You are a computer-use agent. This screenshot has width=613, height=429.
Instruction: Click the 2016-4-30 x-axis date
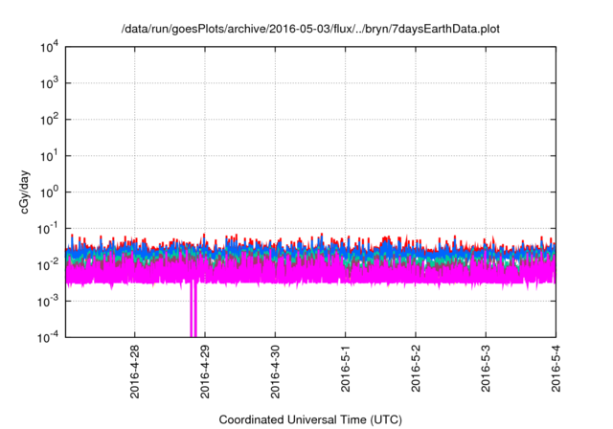click(x=275, y=372)
